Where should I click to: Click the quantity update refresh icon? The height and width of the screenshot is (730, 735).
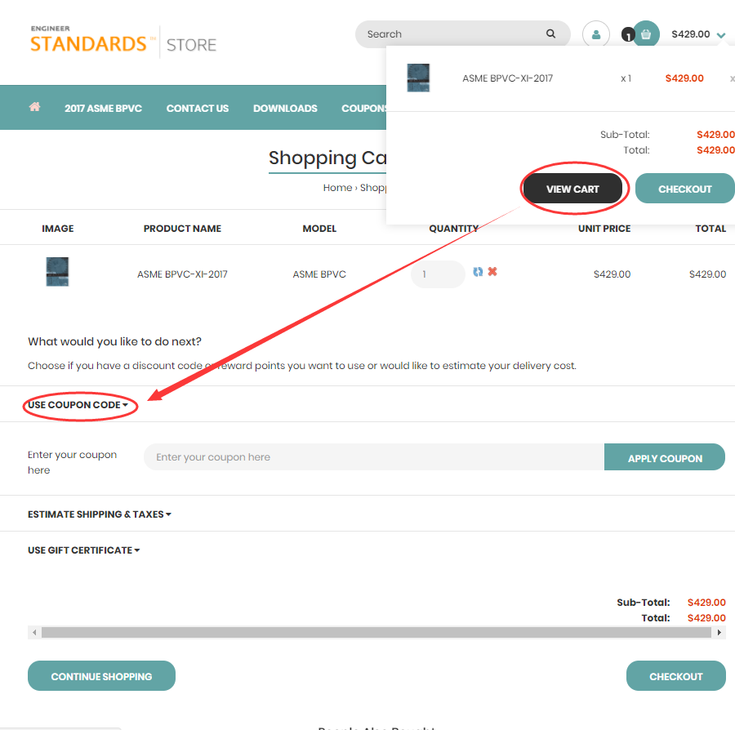tap(478, 272)
